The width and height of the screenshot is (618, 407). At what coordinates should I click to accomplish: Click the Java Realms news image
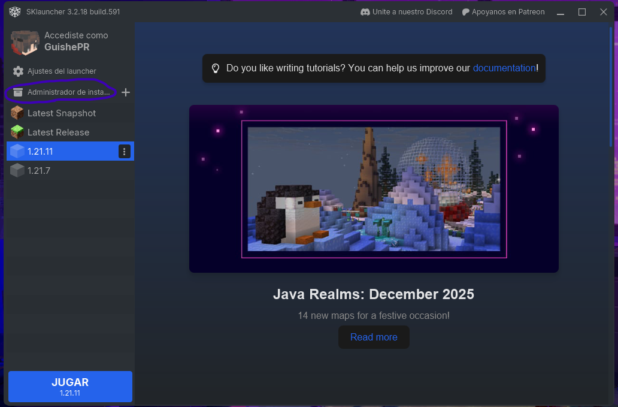point(374,189)
